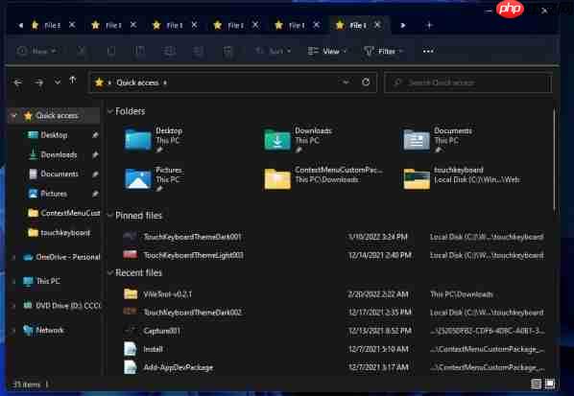Collapse the Pinned files group
574x396 pixels.
109,216
